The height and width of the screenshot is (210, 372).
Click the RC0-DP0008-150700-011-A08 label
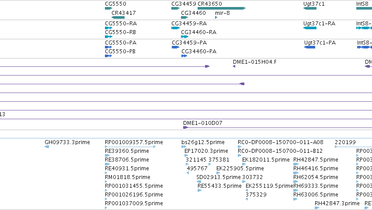coord(281,142)
